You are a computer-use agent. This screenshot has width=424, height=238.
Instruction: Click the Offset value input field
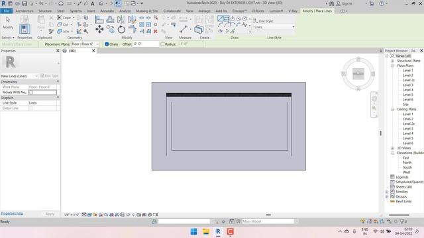(146, 44)
